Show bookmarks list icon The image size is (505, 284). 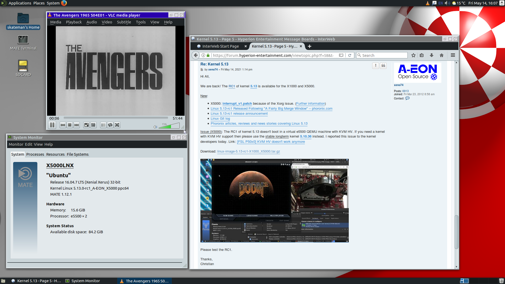coord(422,55)
